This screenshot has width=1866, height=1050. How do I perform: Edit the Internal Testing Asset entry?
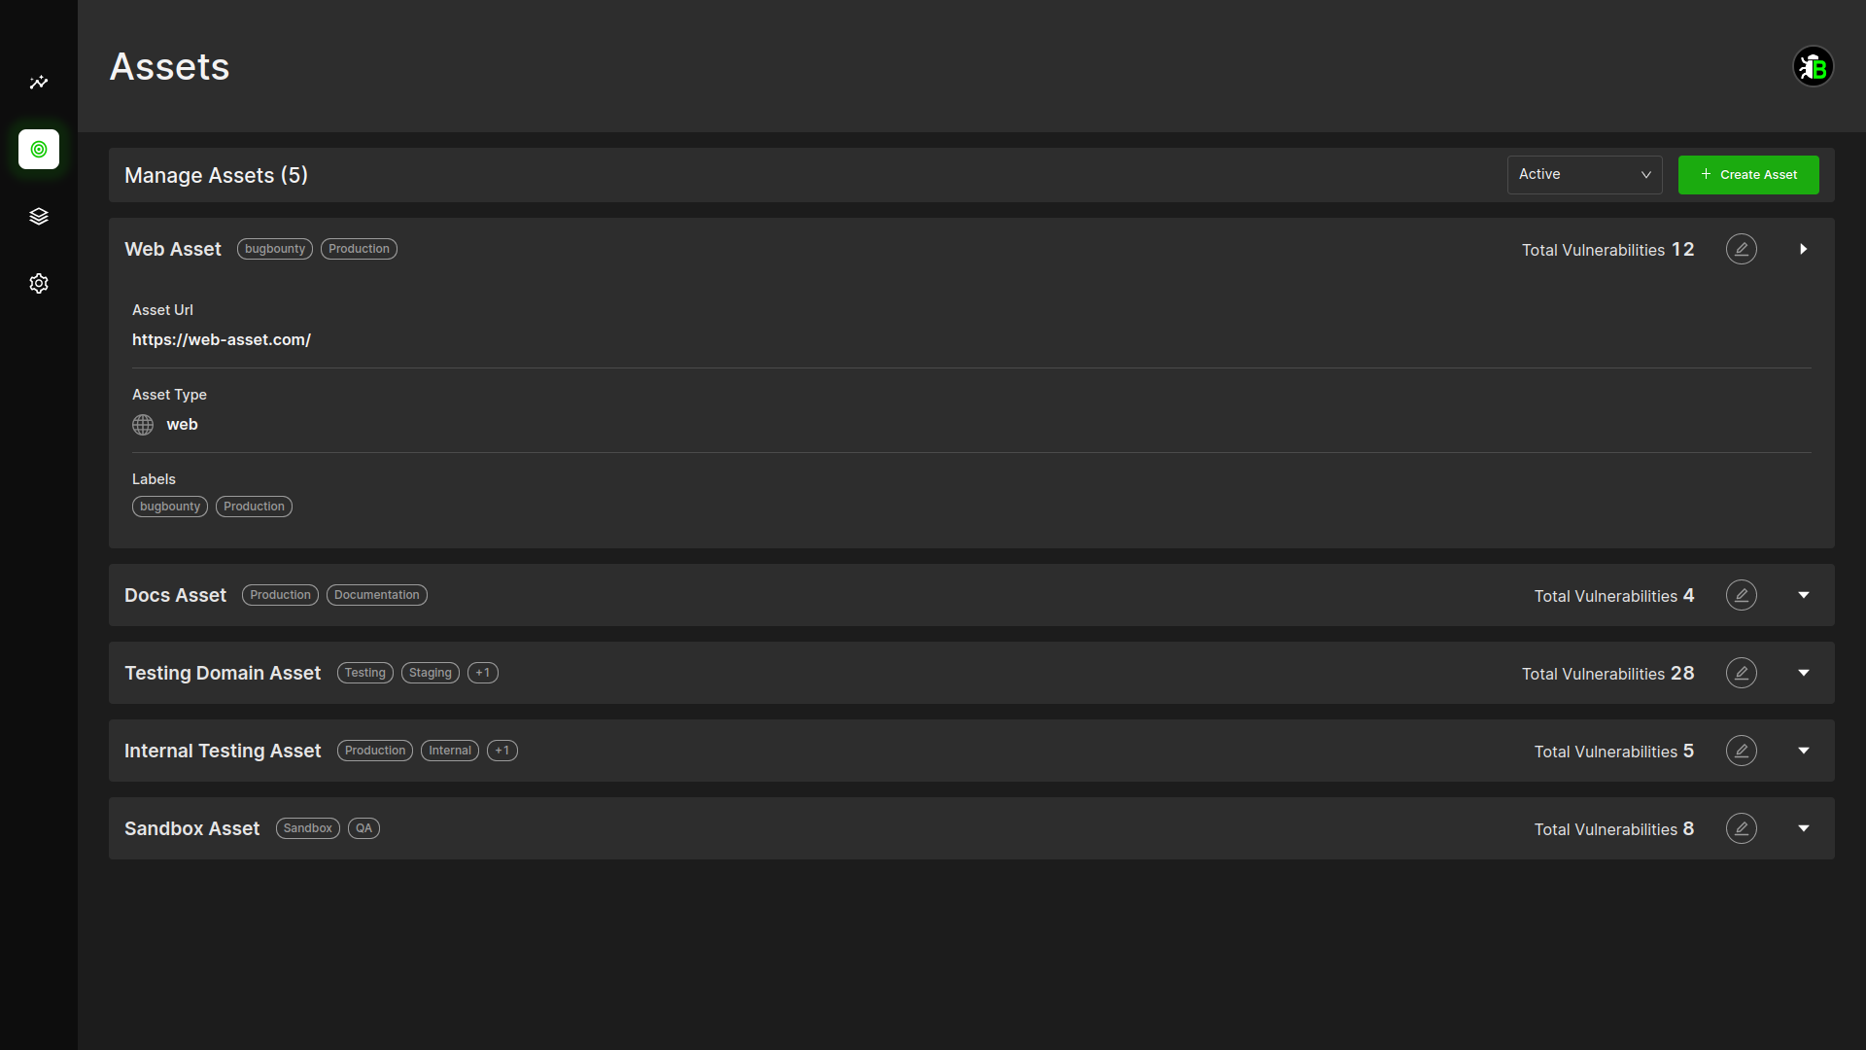point(1741,751)
